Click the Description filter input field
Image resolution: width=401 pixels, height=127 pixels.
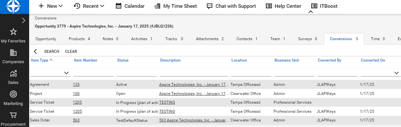[194, 73]
